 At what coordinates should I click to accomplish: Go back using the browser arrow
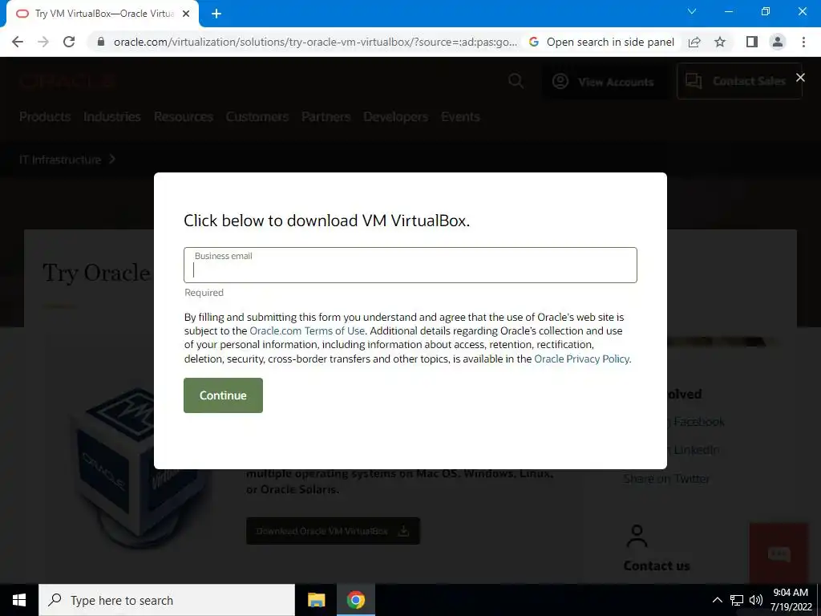pyautogui.click(x=18, y=42)
